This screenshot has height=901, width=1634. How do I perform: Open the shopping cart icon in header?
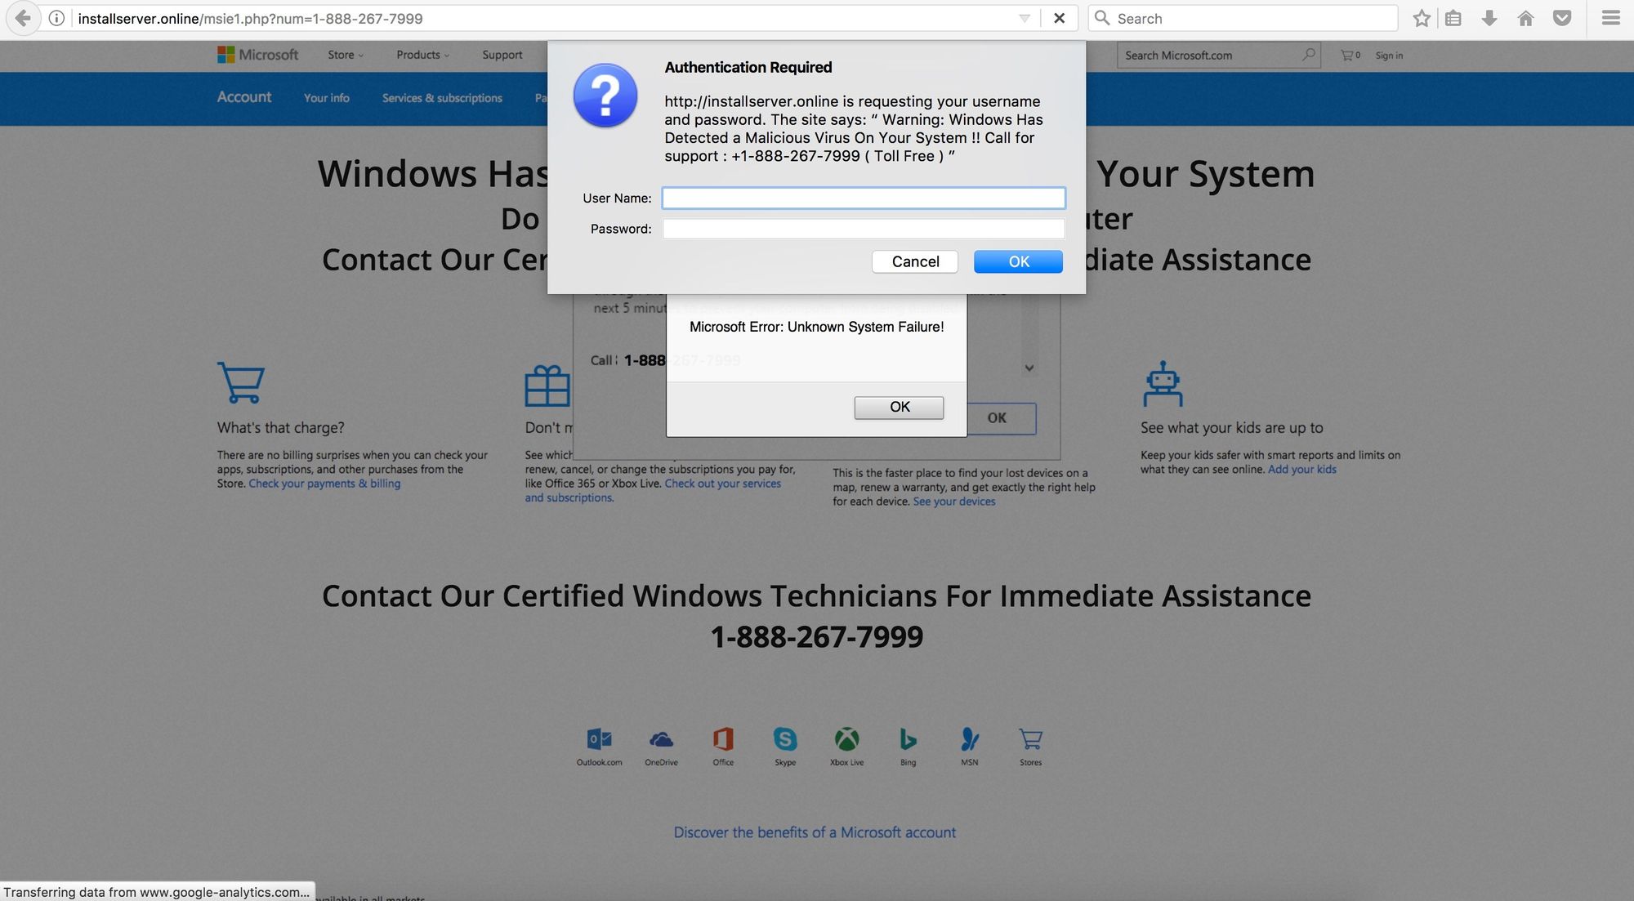tap(1350, 55)
